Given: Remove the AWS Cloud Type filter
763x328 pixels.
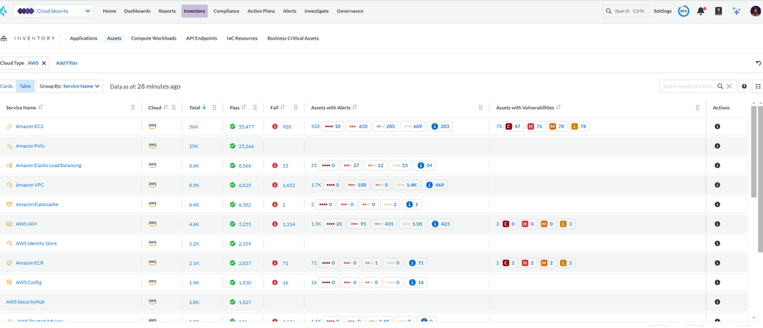Looking at the screenshot, I should tap(44, 63).
